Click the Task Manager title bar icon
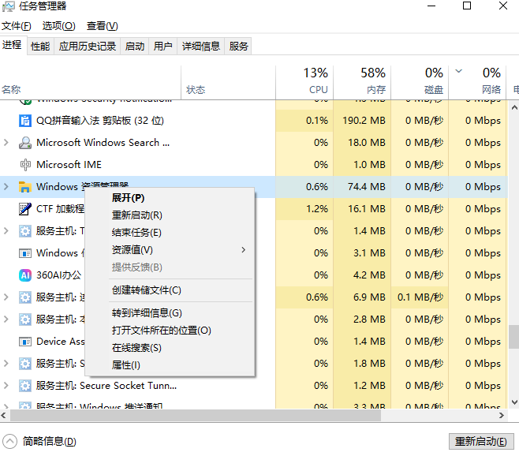 click(x=9, y=6)
